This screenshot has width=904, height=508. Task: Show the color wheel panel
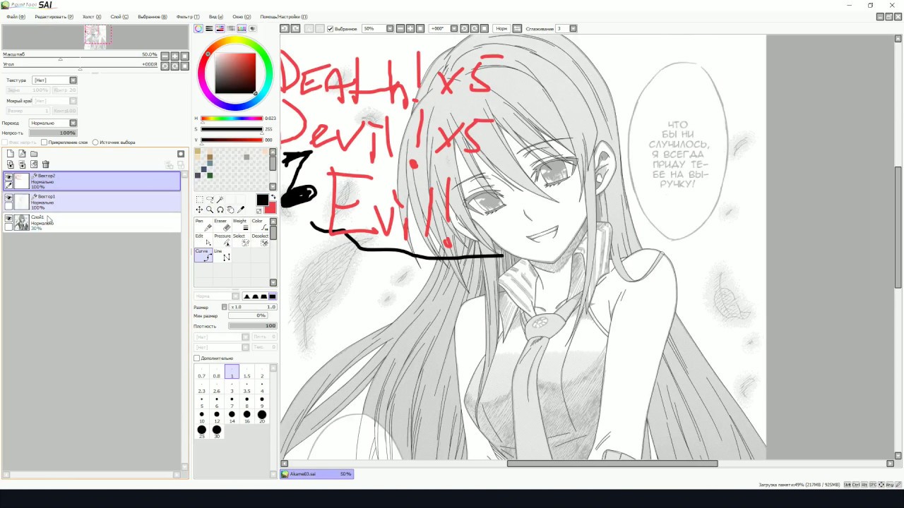coord(198,29)
